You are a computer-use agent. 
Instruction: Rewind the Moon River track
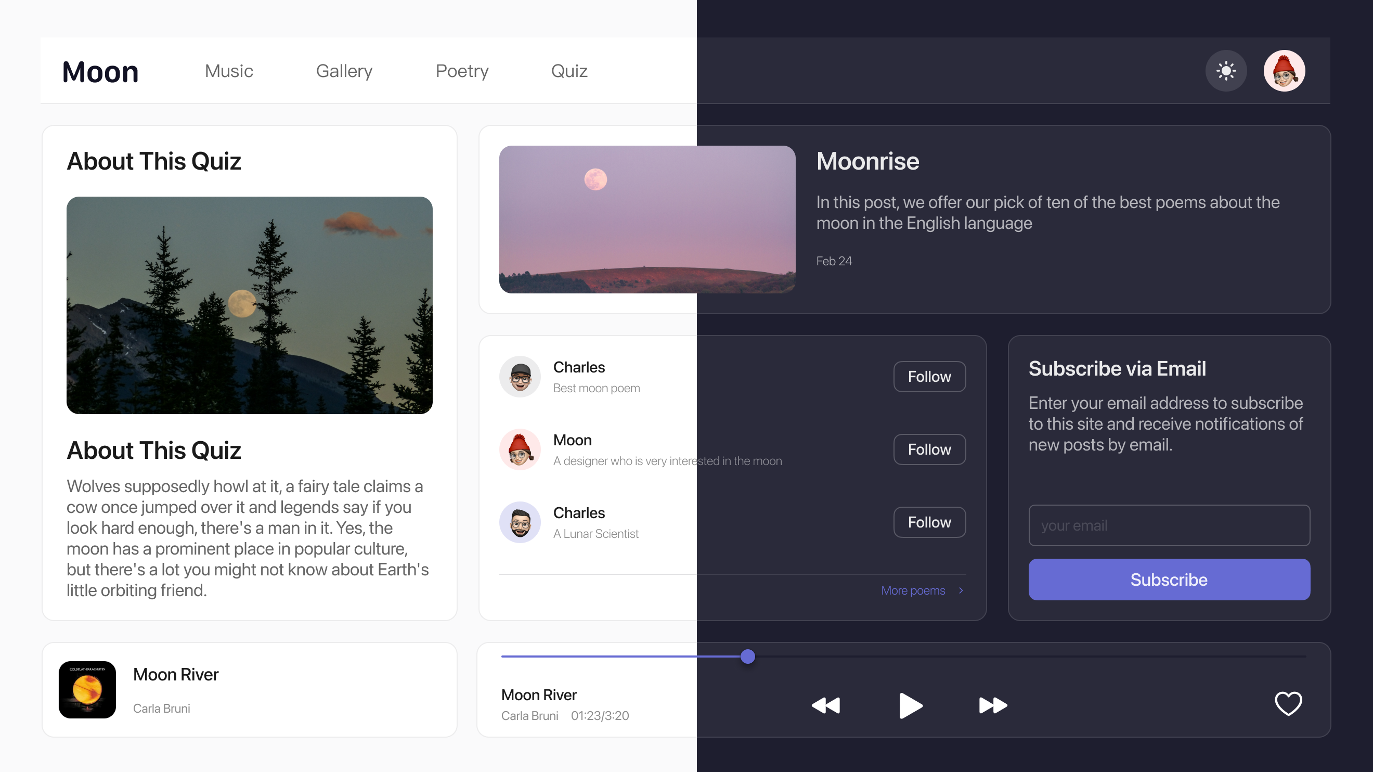coord(825,705)
